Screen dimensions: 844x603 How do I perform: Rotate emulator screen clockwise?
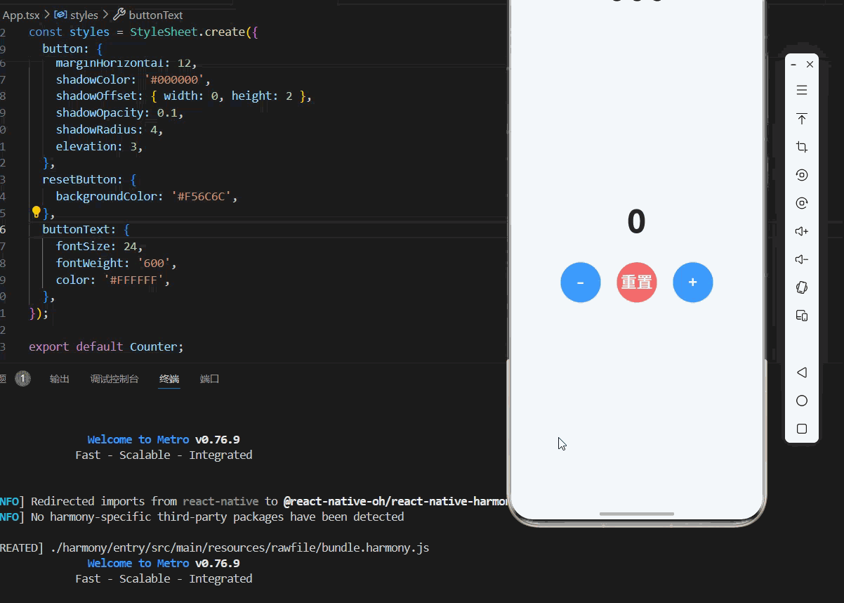(802, 203)
